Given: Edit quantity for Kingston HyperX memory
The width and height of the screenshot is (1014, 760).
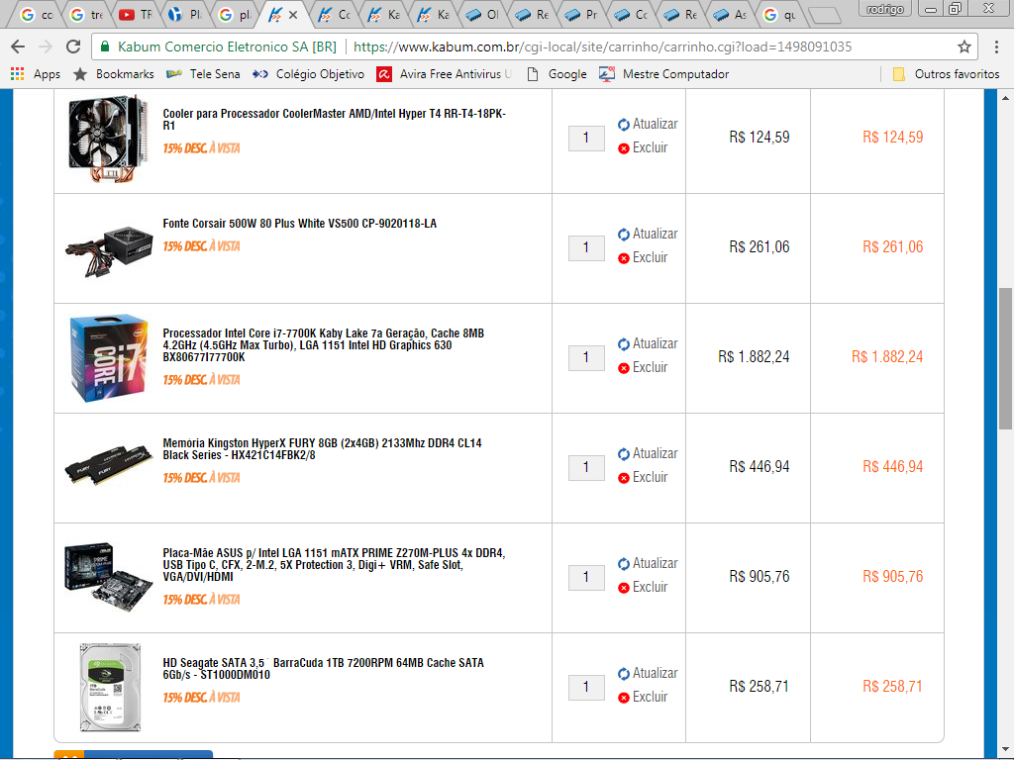Looking at the screenshot, I should (x=586, y=467).
